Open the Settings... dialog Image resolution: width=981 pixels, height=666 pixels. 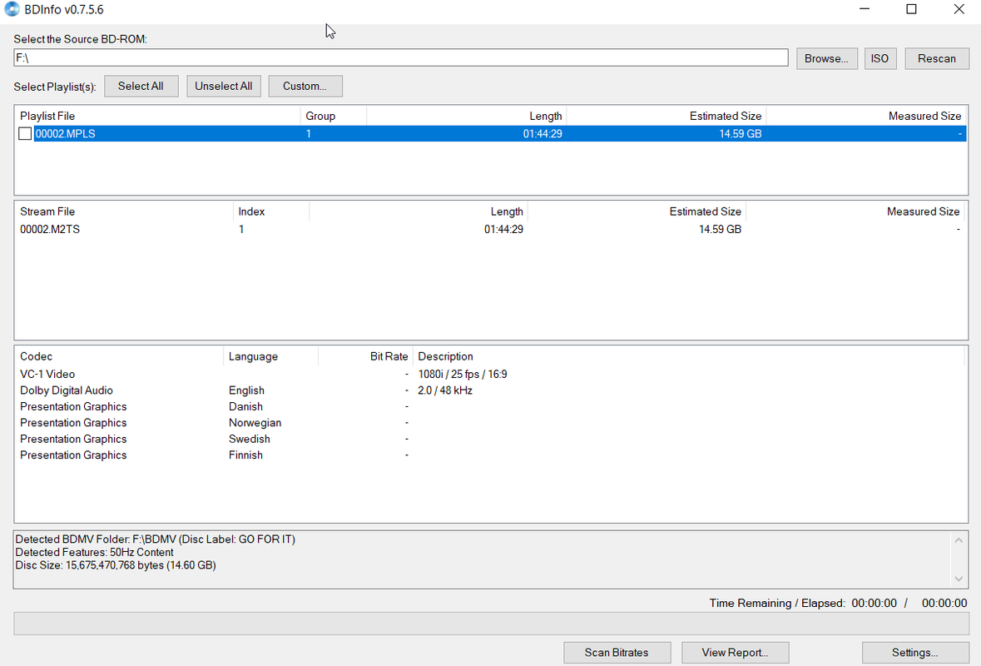click(x=914, y=652)
